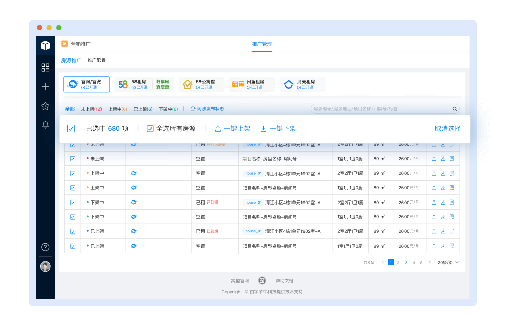Click download icon in 已上架 空置 row

tap(443, 246)
